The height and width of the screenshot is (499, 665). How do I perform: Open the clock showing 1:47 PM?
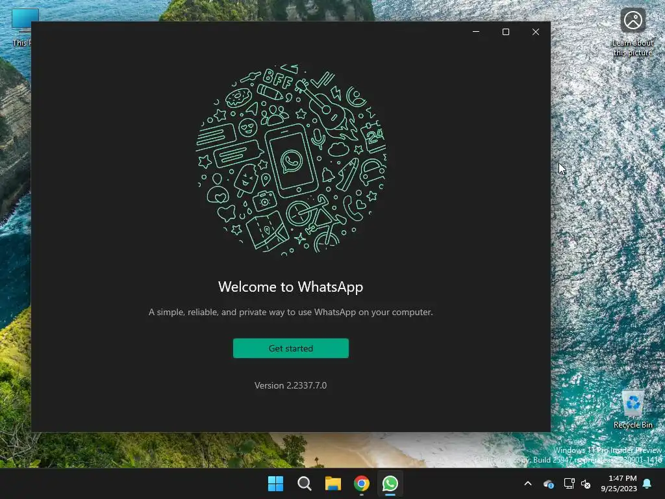tap(619, 483)
